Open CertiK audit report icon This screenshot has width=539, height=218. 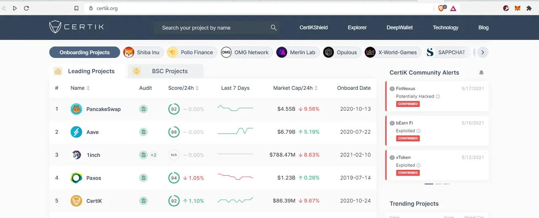[144, 201]
